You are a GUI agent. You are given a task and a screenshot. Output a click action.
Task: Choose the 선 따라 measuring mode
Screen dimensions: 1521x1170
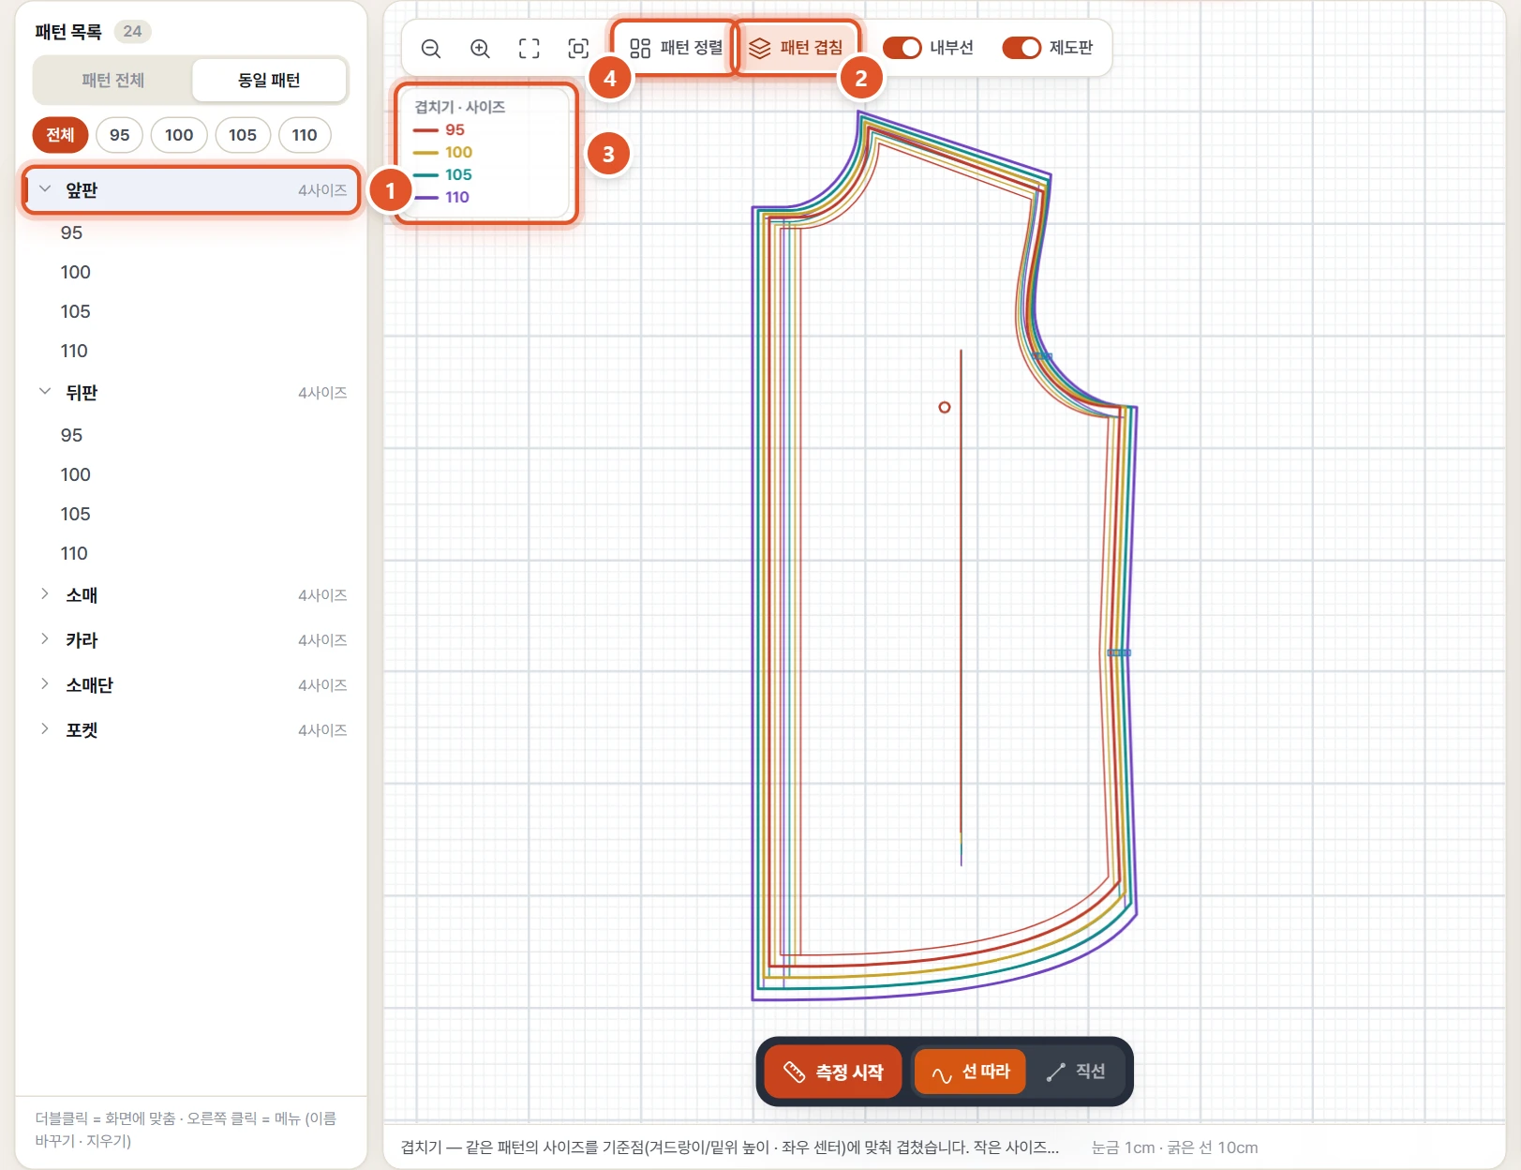pyautogui.click(x=970, y=1072)
